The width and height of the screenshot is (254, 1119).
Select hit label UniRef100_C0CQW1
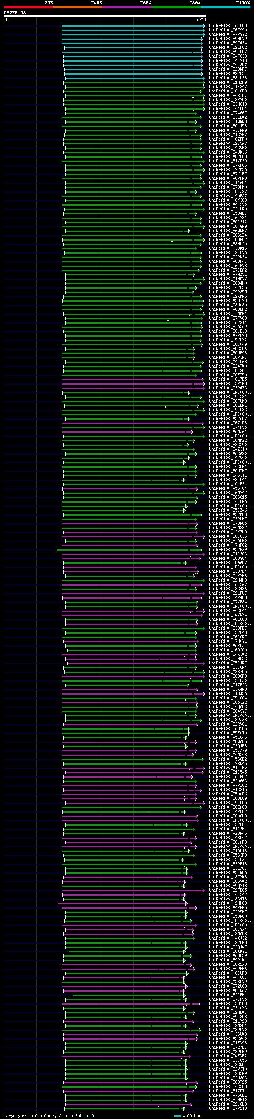227,466
